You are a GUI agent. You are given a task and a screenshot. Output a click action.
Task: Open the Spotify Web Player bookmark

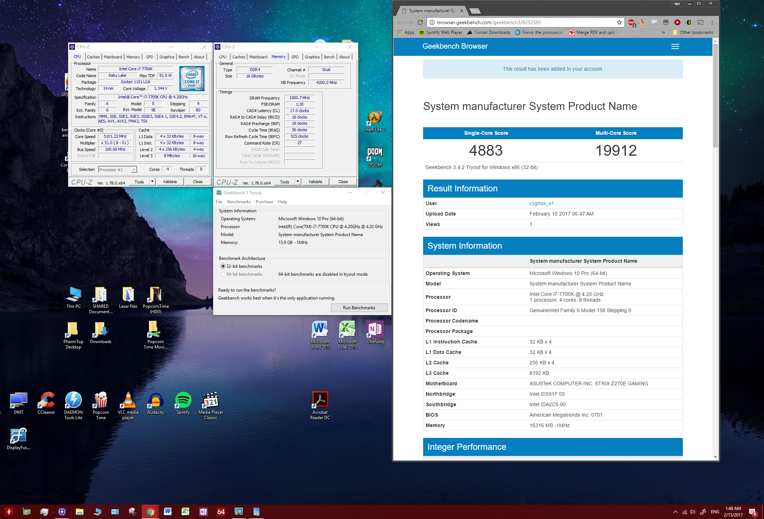[x=440, y=32]
